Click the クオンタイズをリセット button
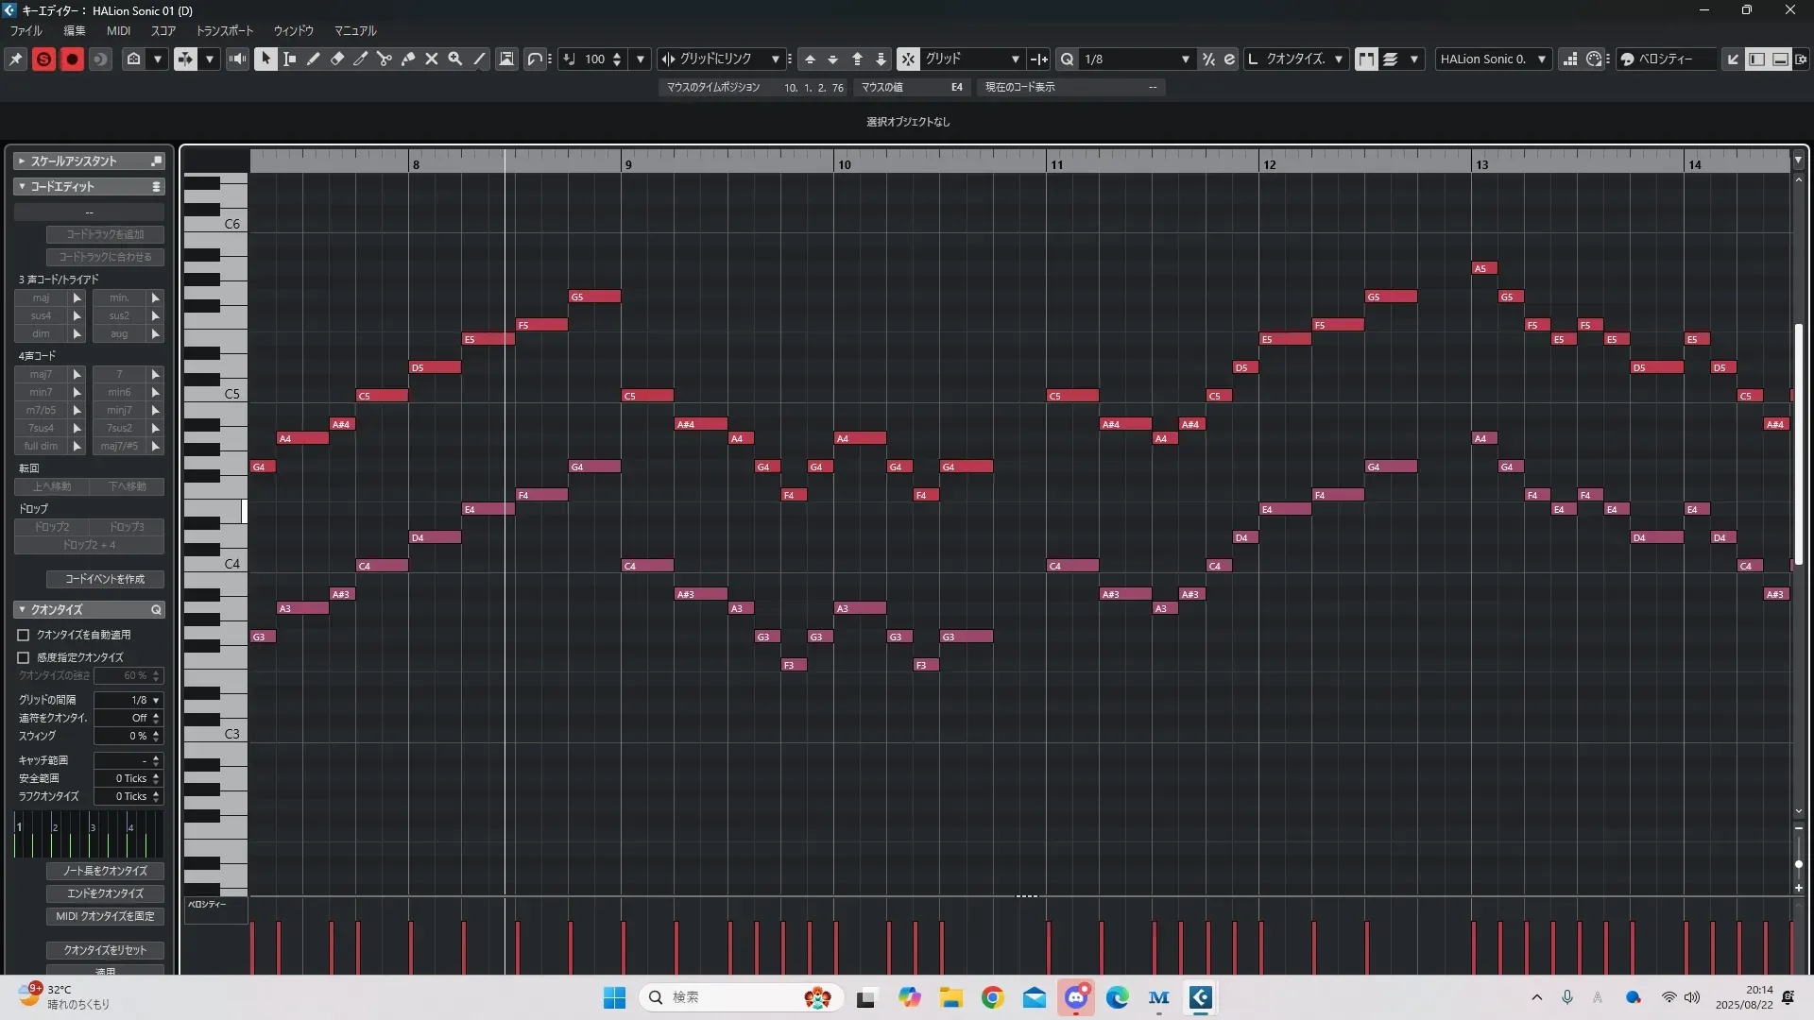This screenshot has width=1814, height=1020. pyautogui.click(x=105, y=950)
